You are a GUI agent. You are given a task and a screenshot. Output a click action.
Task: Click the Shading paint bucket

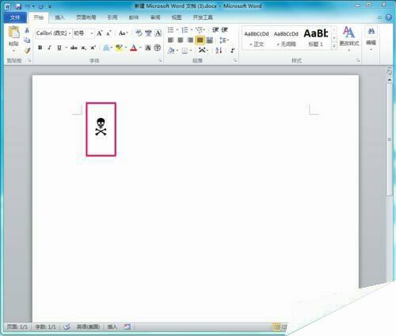171,50
